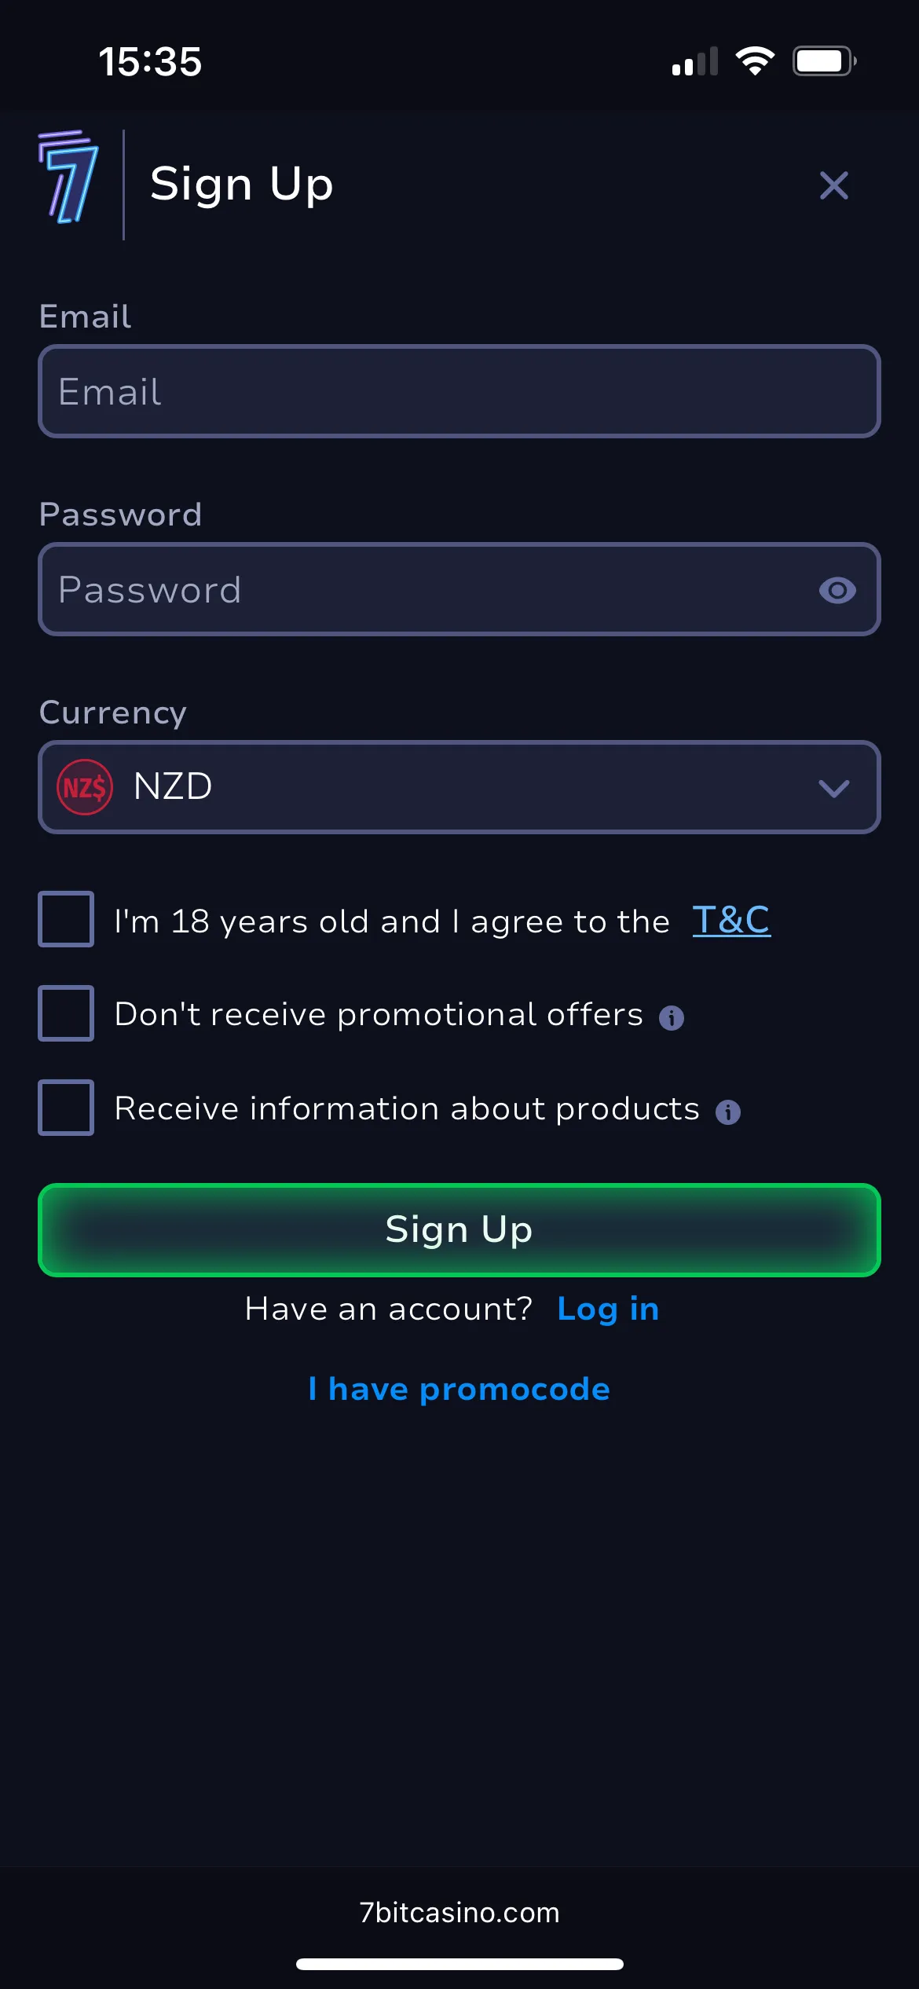
Task: Focus the Password input field
Action: pos(424,590)
